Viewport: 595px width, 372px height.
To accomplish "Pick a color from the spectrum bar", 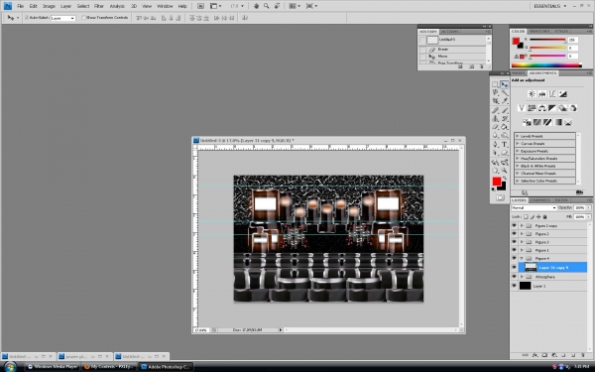I will click(x=546, y=65).
